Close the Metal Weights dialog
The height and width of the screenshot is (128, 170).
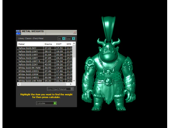coord(75,32)
